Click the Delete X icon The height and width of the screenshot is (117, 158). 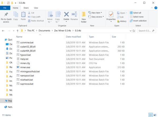coord(66,14)
